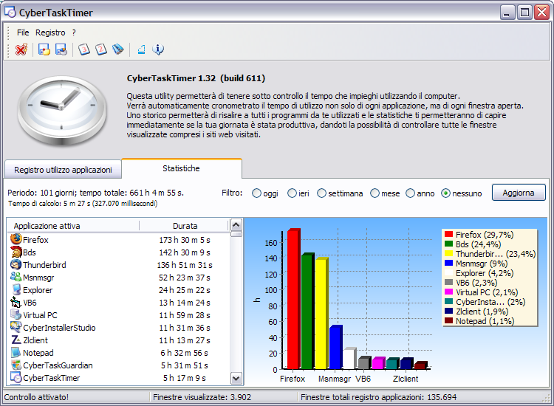Screen dimensions: 554x406
Task: Click the save statistics pie chart icon
Action: (61, 49)
